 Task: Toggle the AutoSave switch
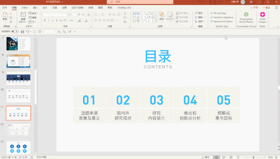pos(14,31)
